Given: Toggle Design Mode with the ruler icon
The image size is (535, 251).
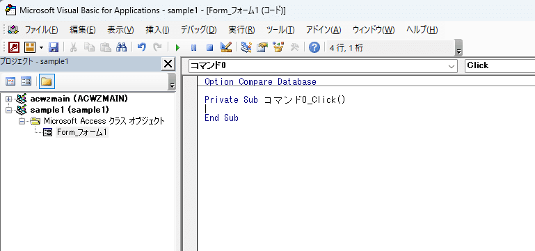Looking at the screenshot, I should [226, 47].
